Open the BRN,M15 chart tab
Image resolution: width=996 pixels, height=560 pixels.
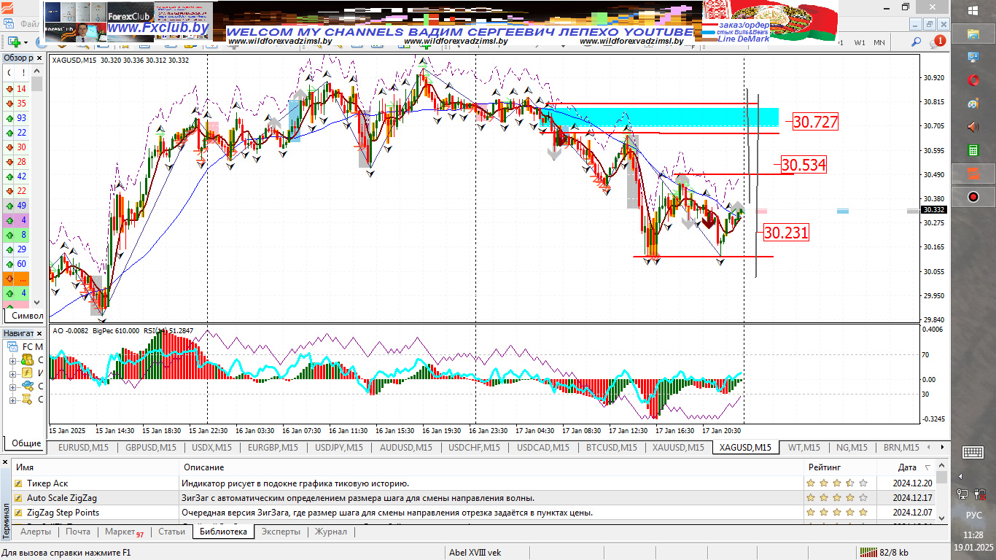pos(901,448)
